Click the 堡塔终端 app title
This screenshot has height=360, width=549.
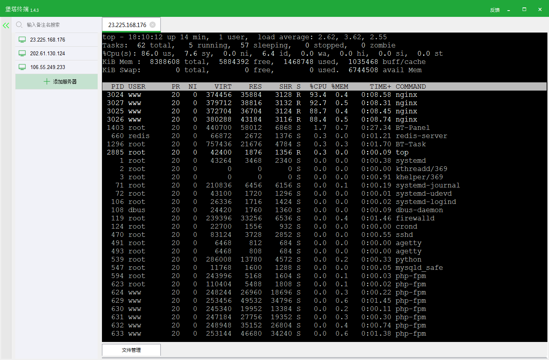pos(17,9)
